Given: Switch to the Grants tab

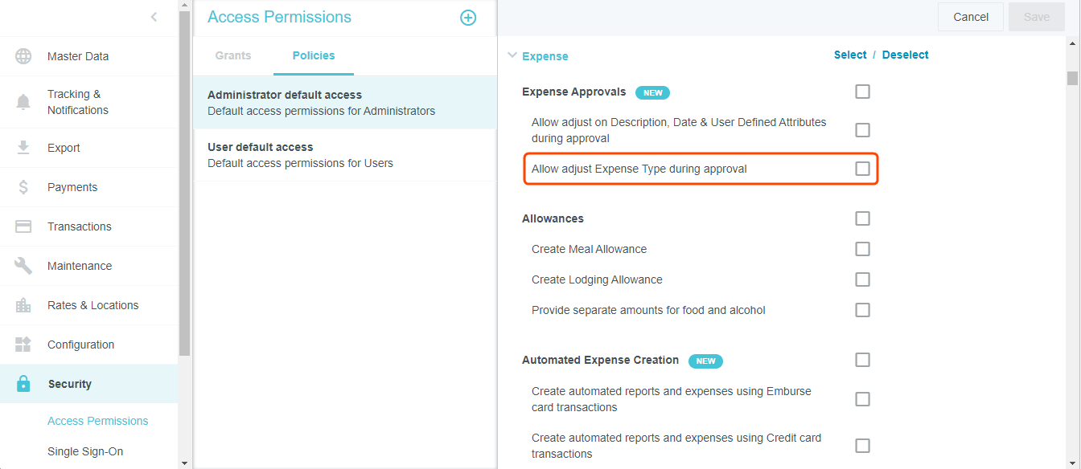Looking at the screenshot, I should pos(233,55).
